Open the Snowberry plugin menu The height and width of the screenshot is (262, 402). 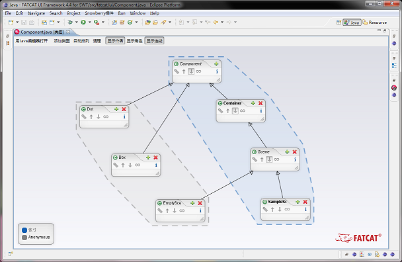pos(99,13)
